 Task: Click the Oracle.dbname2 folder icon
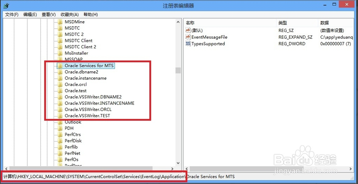pos(60,72)
